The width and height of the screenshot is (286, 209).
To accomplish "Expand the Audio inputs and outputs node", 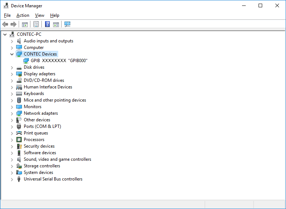I will pos(12,41).
